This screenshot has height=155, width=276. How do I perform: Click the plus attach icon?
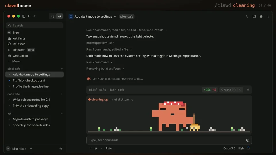click(x=90, y=148)
